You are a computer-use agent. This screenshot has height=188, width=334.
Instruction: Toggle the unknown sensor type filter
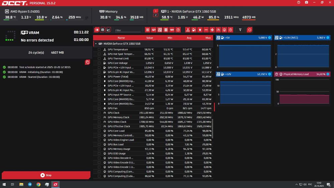coord(230,30)
